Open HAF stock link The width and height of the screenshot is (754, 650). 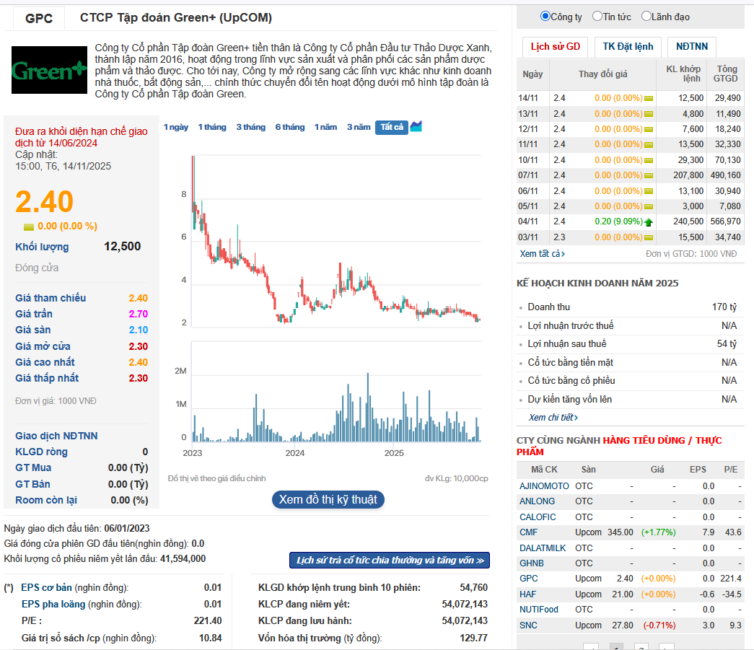click(x=527, y=594)
